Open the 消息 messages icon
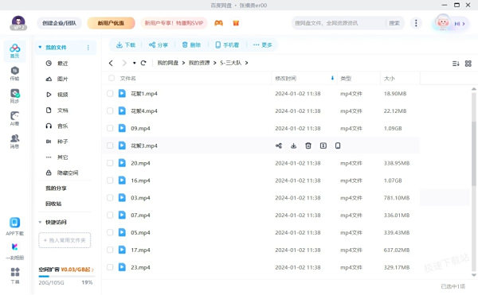Image resolution: width=478 pixels, height=295 pixels. [14, 141]
